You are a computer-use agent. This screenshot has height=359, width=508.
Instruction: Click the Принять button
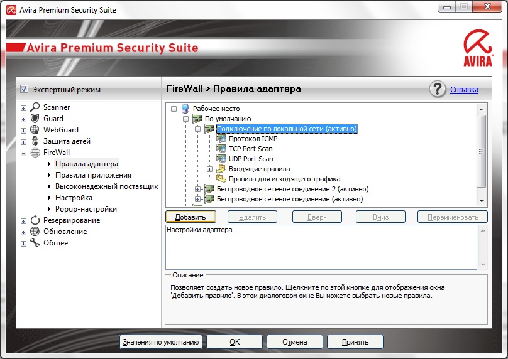click(355, 342)
